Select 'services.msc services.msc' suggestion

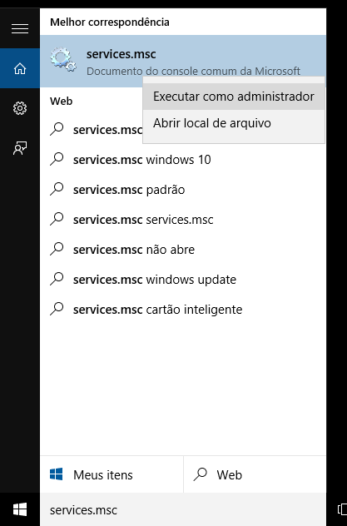(183, 220)
